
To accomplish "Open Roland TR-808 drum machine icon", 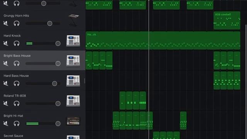I will [x=73, y=101].
